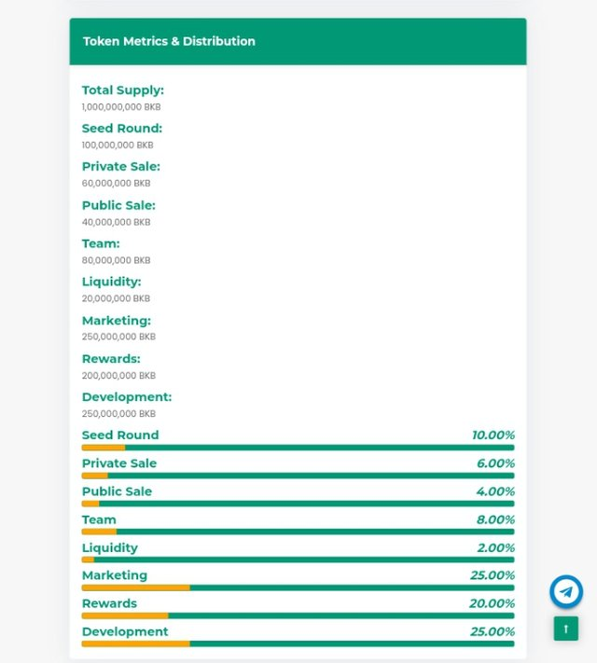Click the Public Sale progress bar
The width and height of the screenshot is (597, 663).
click(298, 504)
